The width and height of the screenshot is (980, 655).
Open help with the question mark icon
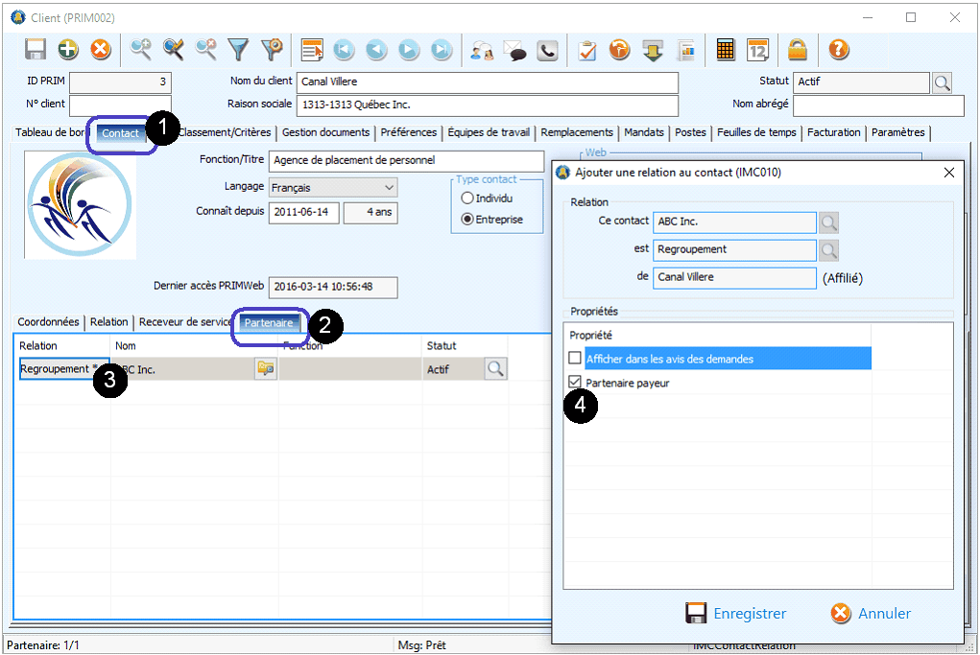coord(839,50)
